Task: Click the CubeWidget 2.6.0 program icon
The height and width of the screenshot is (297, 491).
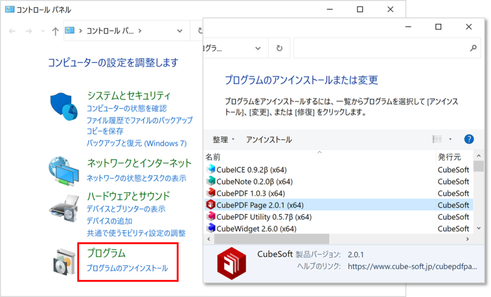Action: (211, 228)
